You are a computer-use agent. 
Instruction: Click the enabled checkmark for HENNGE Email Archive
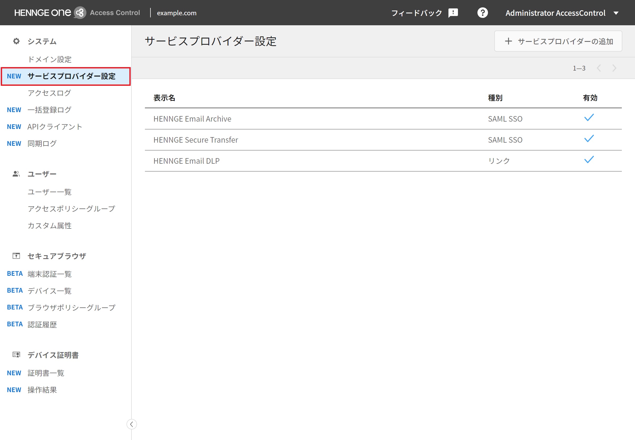coord(589,117)
